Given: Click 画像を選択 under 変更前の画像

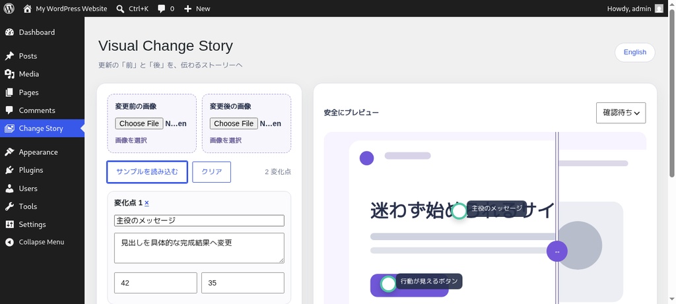Looking at the screenshot, I should [x=131, y=140].
